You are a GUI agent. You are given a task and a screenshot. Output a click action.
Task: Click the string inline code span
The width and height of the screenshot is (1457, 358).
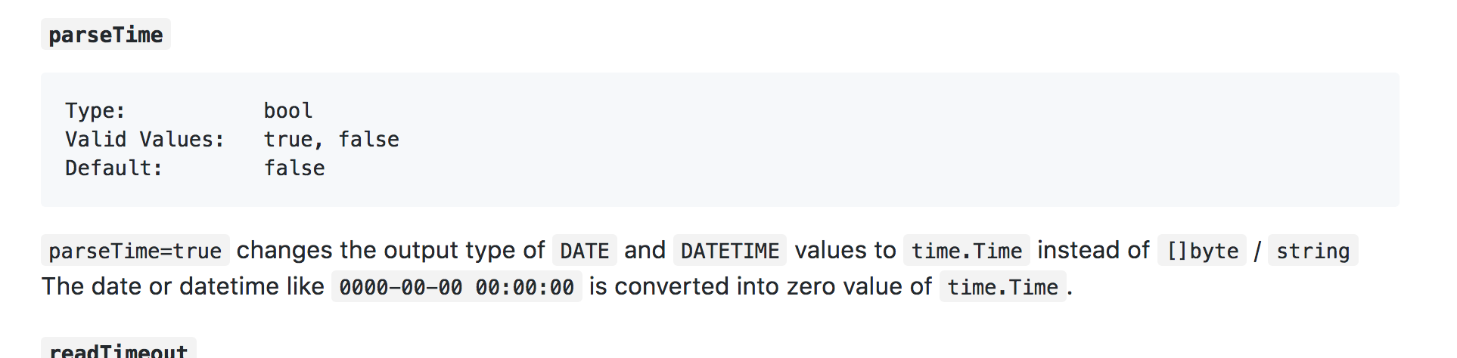1313,251
